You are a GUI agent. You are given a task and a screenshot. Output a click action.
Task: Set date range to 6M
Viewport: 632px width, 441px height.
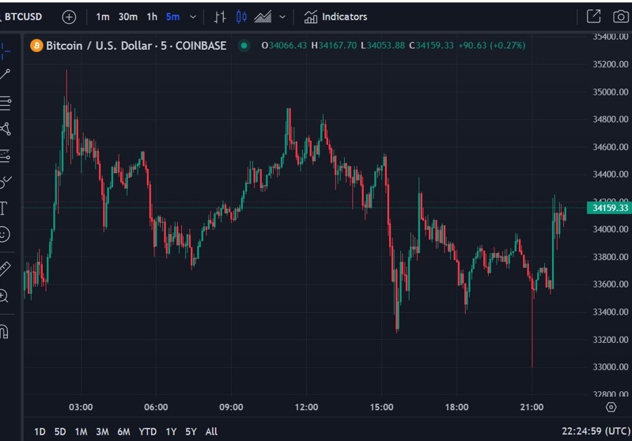[x=124, y=432]
